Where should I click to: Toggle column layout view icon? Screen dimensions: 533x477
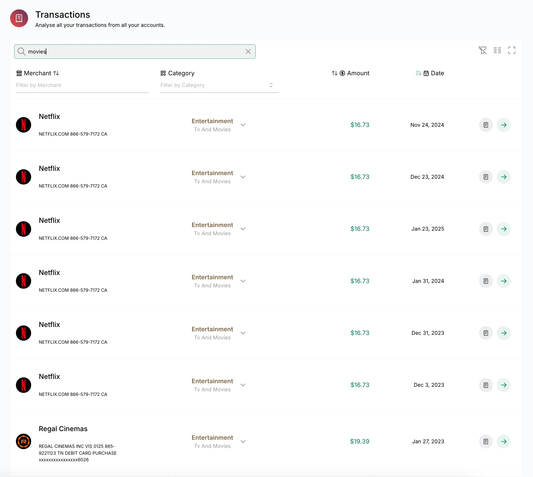497,50
